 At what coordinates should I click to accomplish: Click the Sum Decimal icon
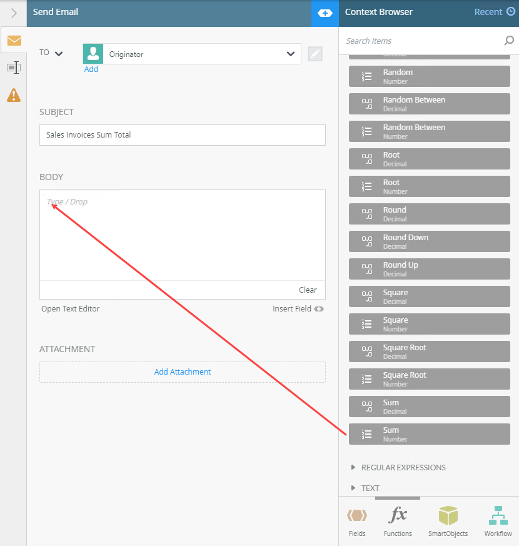367,407
